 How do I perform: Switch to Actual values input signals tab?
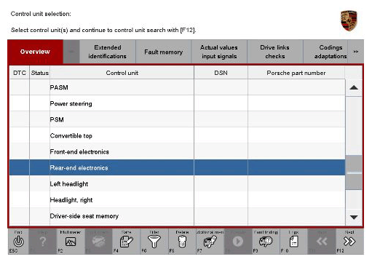pos(219,52)
